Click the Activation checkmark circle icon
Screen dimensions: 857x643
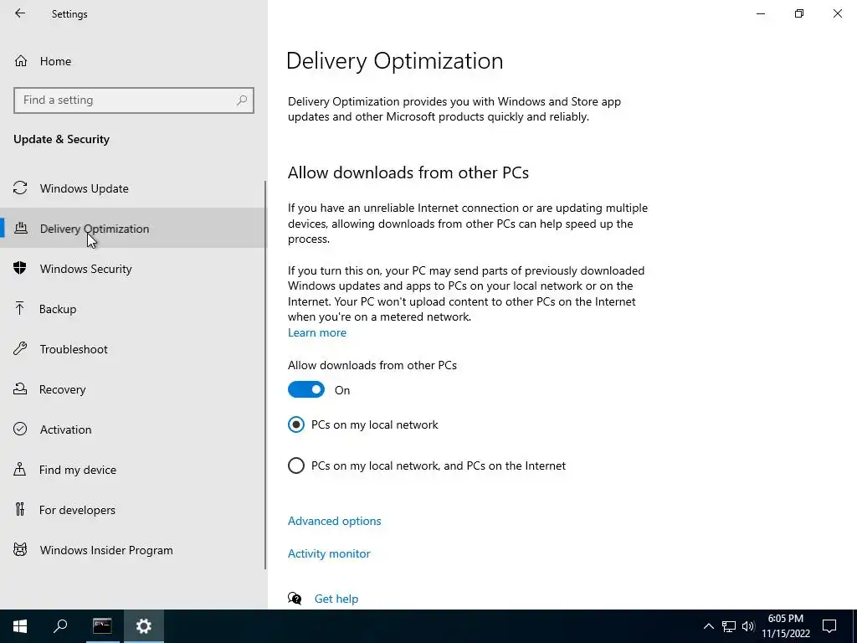[20, 429]
